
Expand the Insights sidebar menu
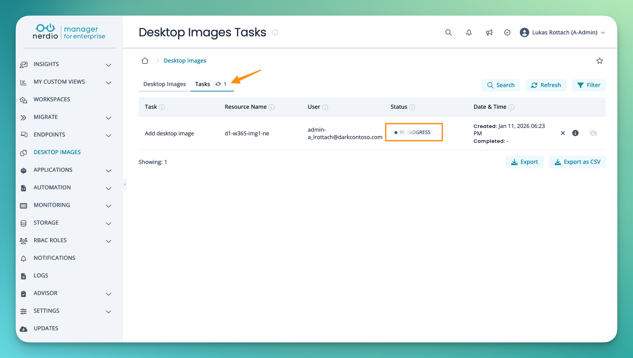tap(109, 65)
